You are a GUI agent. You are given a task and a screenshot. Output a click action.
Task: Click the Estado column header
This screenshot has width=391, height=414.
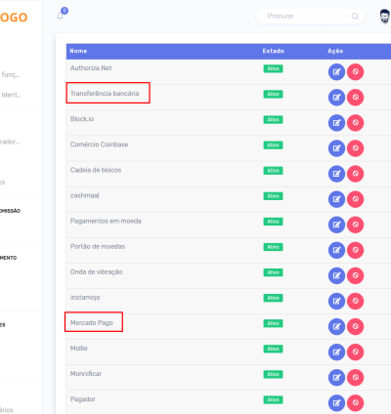(x=274, y=51)
